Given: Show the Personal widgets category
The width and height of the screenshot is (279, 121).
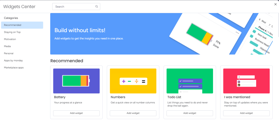Looking at the screenshot, I should tap(9, 53).
